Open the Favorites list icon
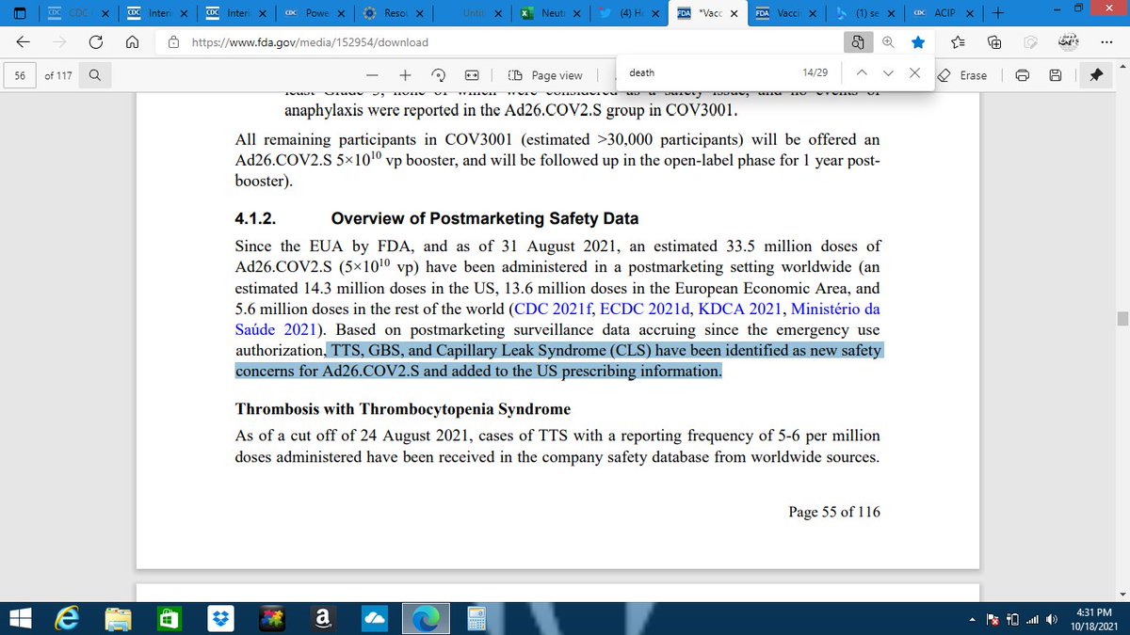 [958, 42]
